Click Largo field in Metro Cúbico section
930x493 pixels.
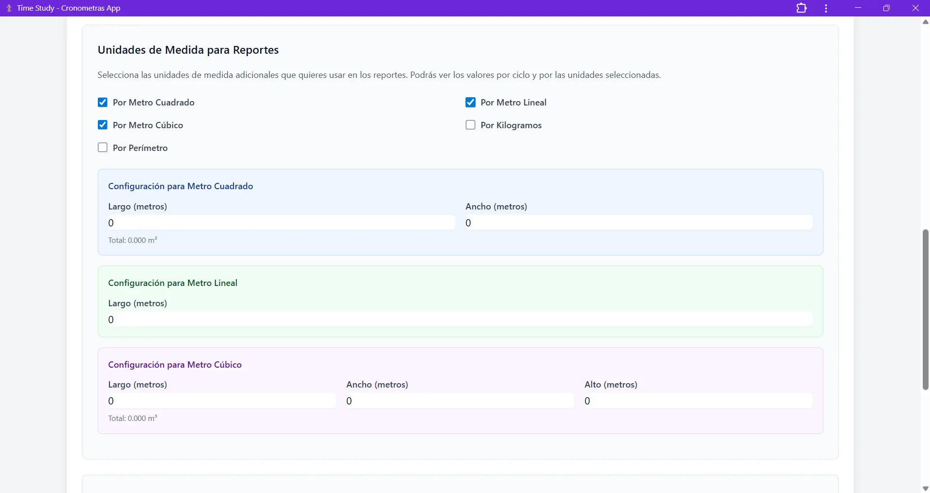pyautogui.click(x=221, y=401)
